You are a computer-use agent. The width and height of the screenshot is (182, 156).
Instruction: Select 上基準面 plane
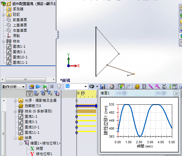(20, 25)
